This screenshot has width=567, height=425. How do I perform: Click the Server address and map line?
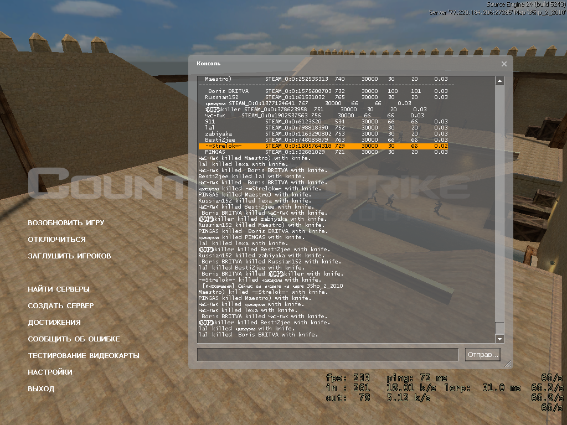(x=497, y=12)
